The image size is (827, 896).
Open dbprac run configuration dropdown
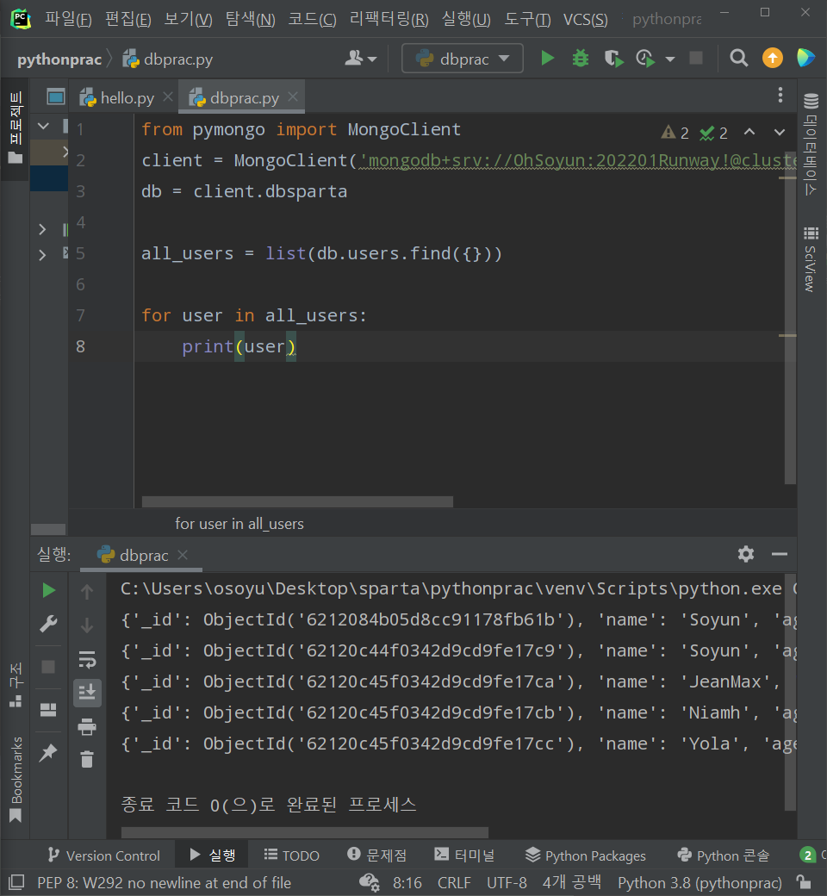[x=463, y=59]
